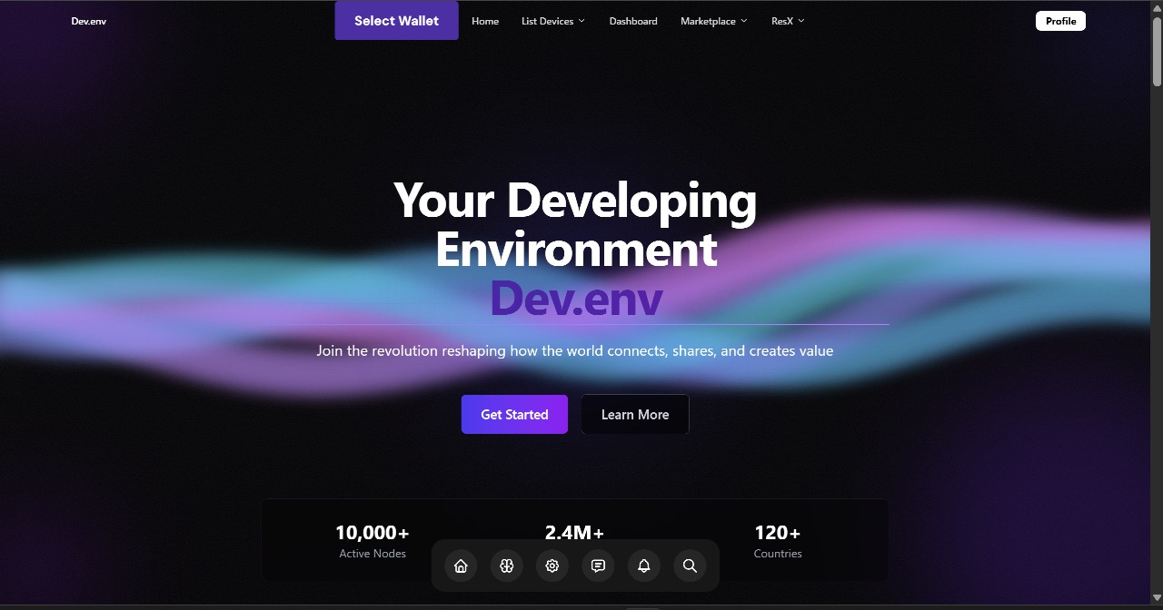The width and height of the screenshot is (1163, 610).
Task: Open settings gear icon in dock
Action: click(552, 566)
